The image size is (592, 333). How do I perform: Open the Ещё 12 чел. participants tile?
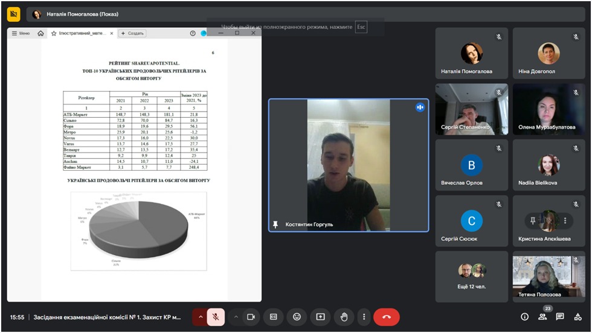pyautogui.click(x=471, y=276)
